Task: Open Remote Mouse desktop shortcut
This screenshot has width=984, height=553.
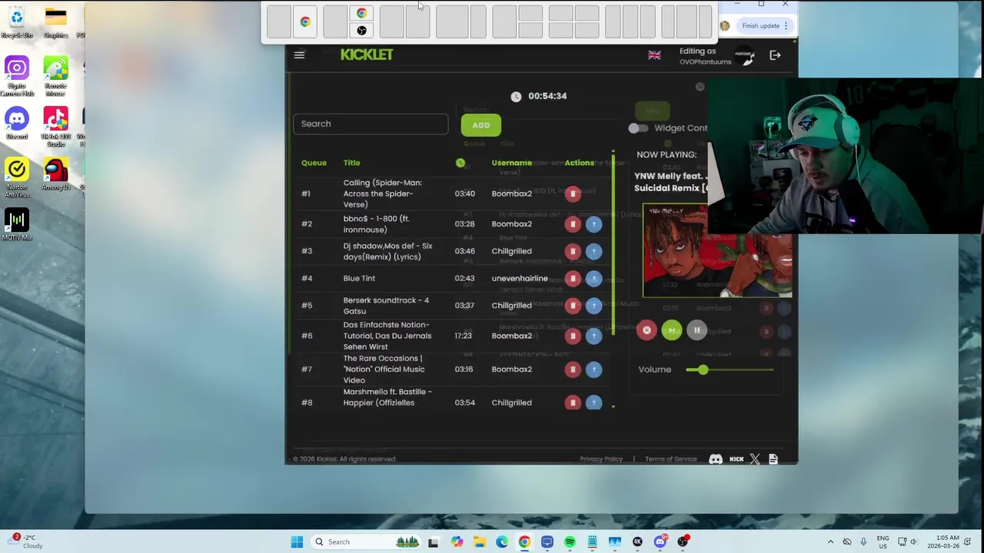Action: pyautogui.click(x=55, y=76)
